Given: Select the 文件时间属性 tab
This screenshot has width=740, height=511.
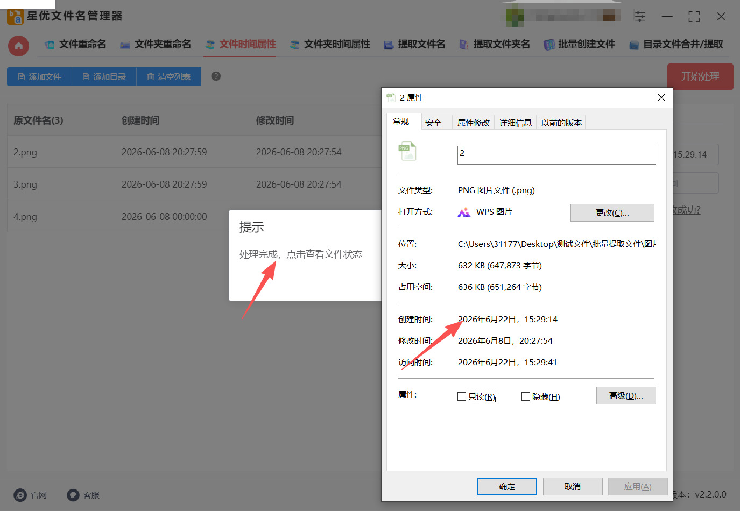Looking at the screenshot, I should pyautogui.click(x=240, y=45).
